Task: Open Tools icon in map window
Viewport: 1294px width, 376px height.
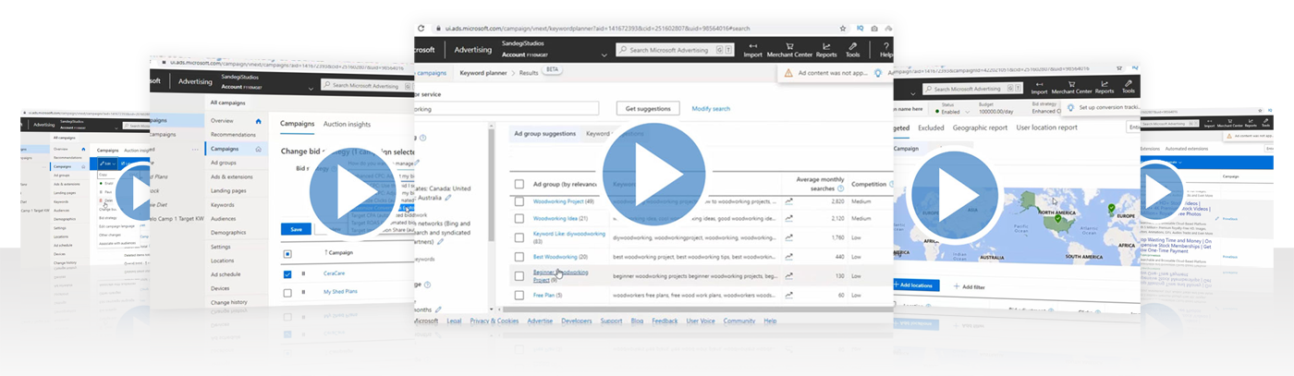Action: tap(1128, 86)
